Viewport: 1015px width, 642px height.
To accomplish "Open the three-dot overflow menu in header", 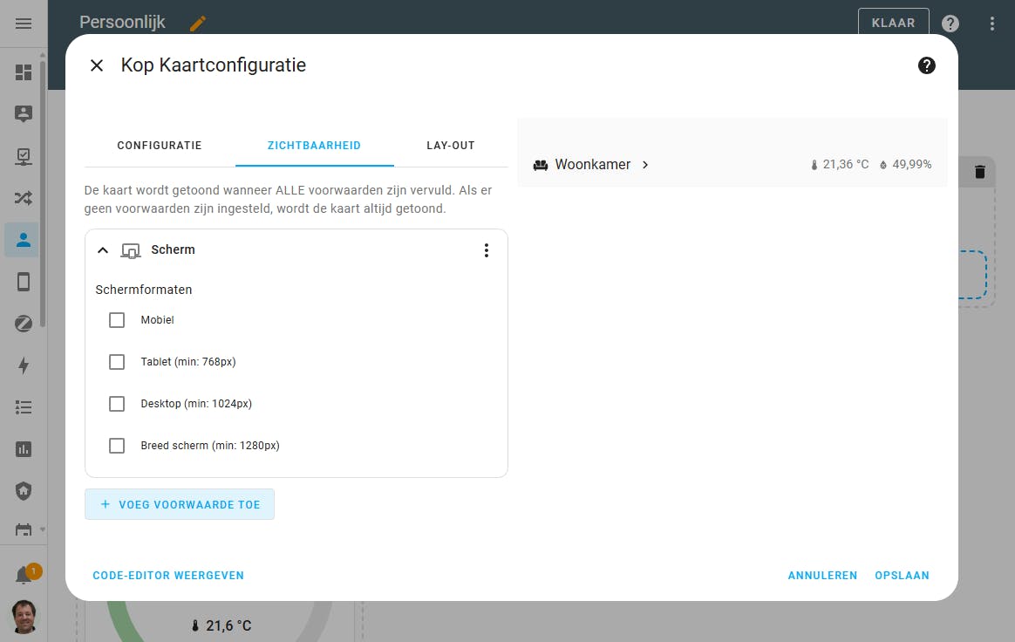I will (991, 24).
